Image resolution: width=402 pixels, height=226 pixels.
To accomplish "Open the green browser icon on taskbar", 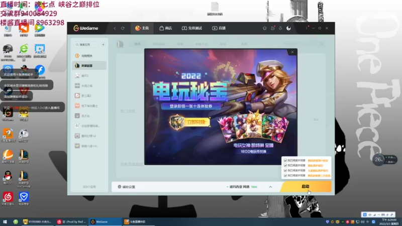I will click(x=16, y=222).
